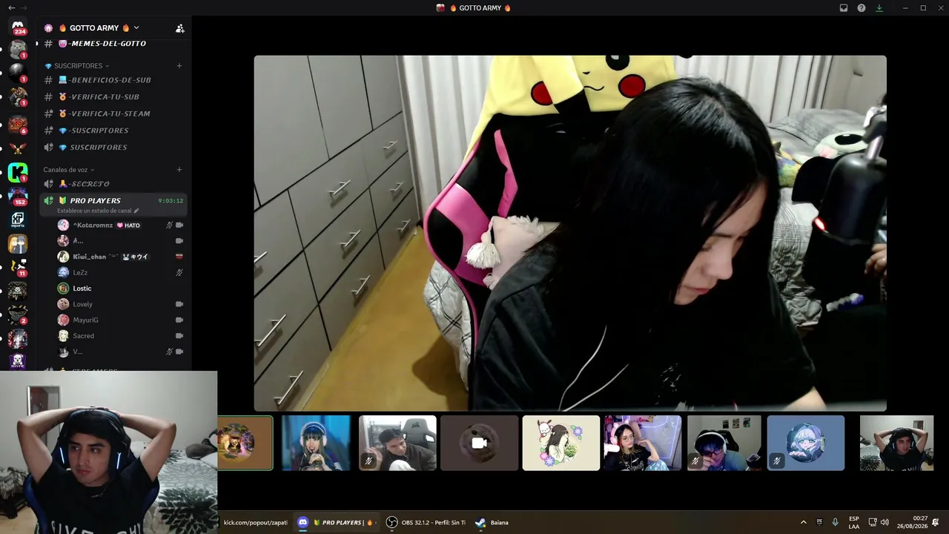
Task: Select the man with hands-on-head tile
Action: point(896,443)
